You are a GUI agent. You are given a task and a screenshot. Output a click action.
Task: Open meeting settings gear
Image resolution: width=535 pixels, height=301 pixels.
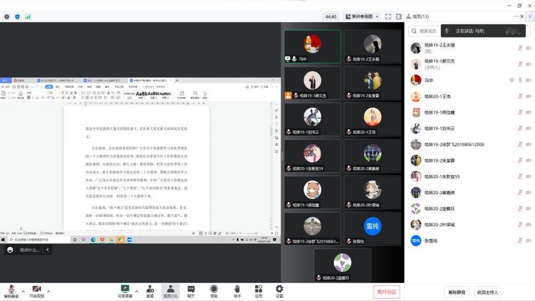[x=279, y=289]
